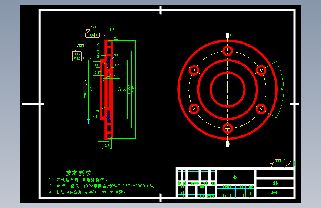Click note 3 mentioning GB/T1184-96

[x=87, y=192]
